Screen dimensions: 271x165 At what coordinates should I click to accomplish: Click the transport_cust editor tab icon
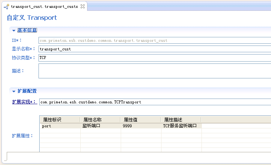click(6, 7)
